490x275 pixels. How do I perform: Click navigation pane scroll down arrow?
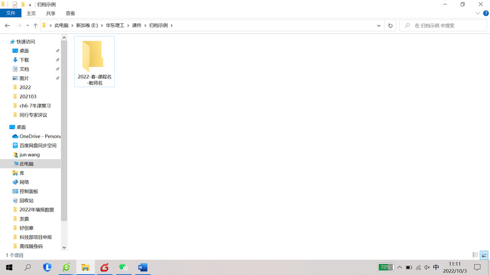[64, 248]
